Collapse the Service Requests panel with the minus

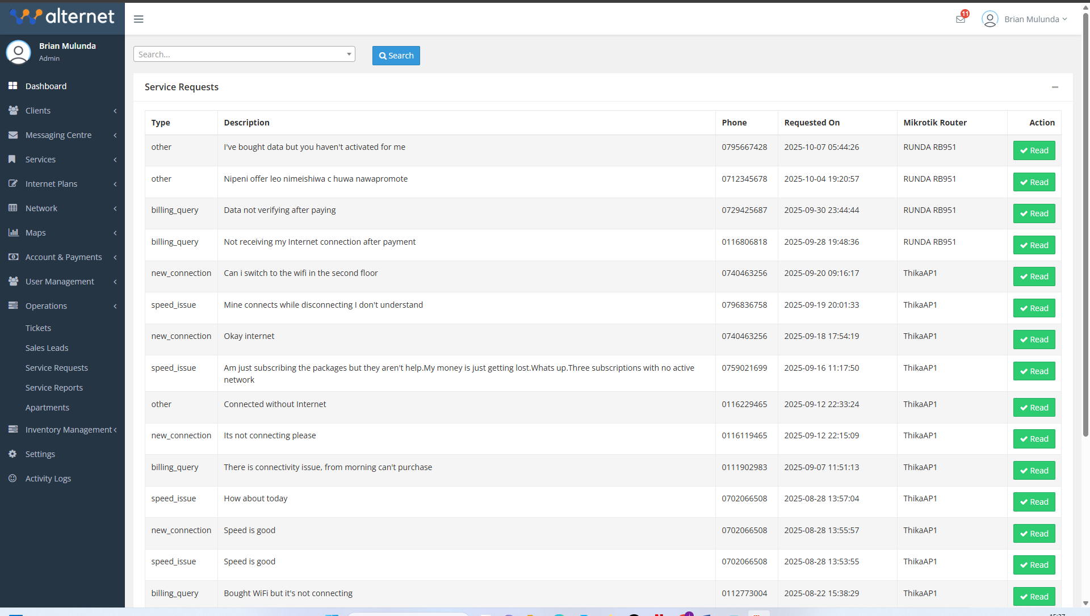(1055, 87)
